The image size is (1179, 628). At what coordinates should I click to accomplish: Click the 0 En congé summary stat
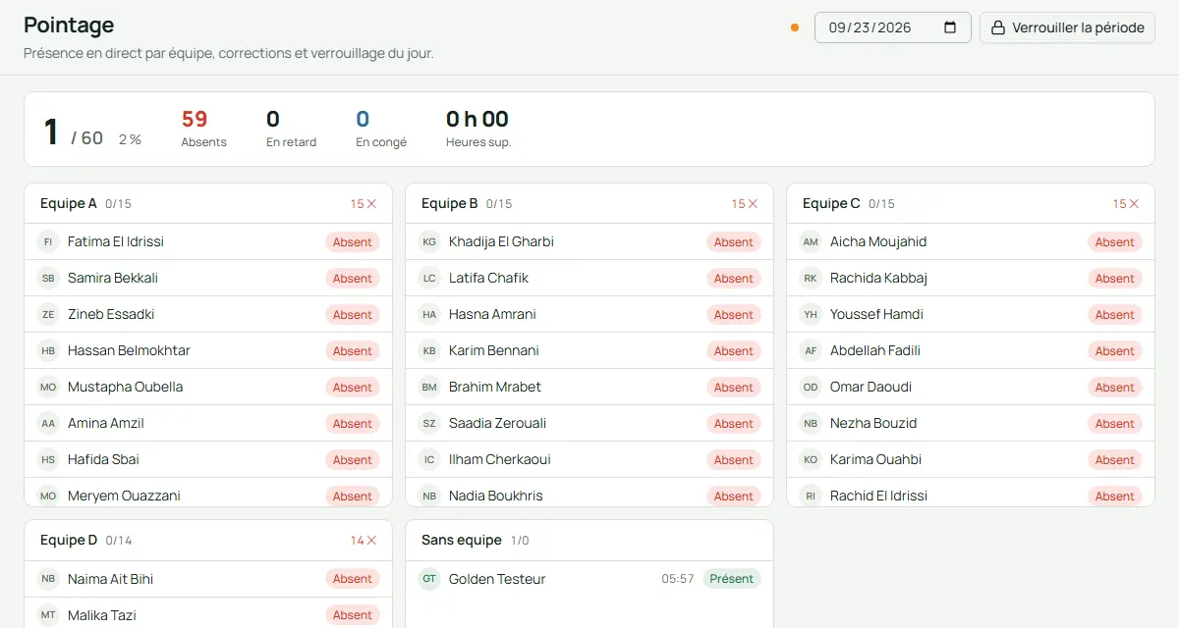(381, 129)
